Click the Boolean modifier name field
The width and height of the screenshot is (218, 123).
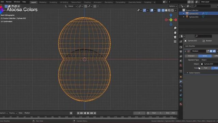pos(199,51)
